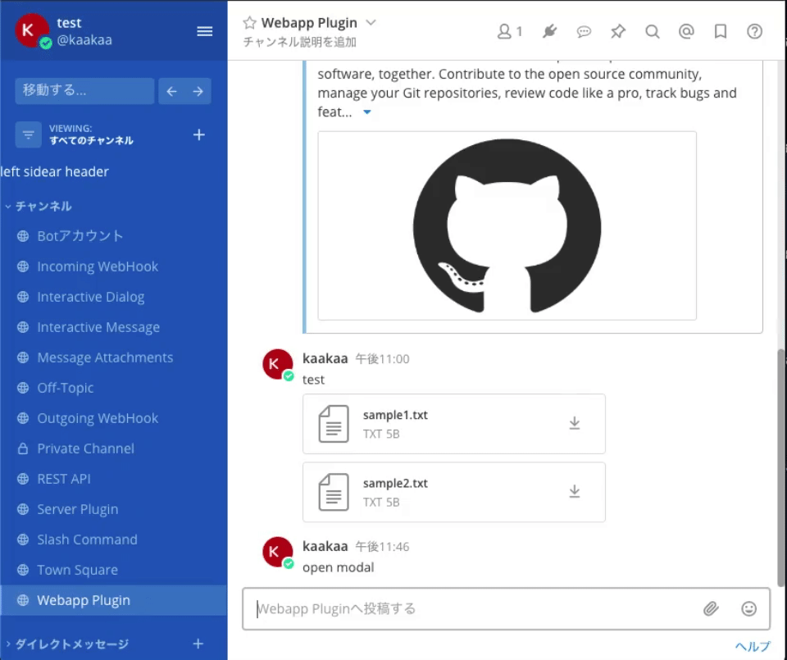Click the @kaakaa username in sidebar header
Screen dimensions: 787x660
point(84,40)
